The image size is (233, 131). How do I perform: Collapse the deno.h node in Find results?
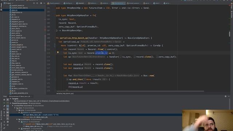[x=19, y=122]
